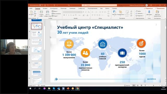
Task: Click the Примечания button
Action: coord(160,8)
